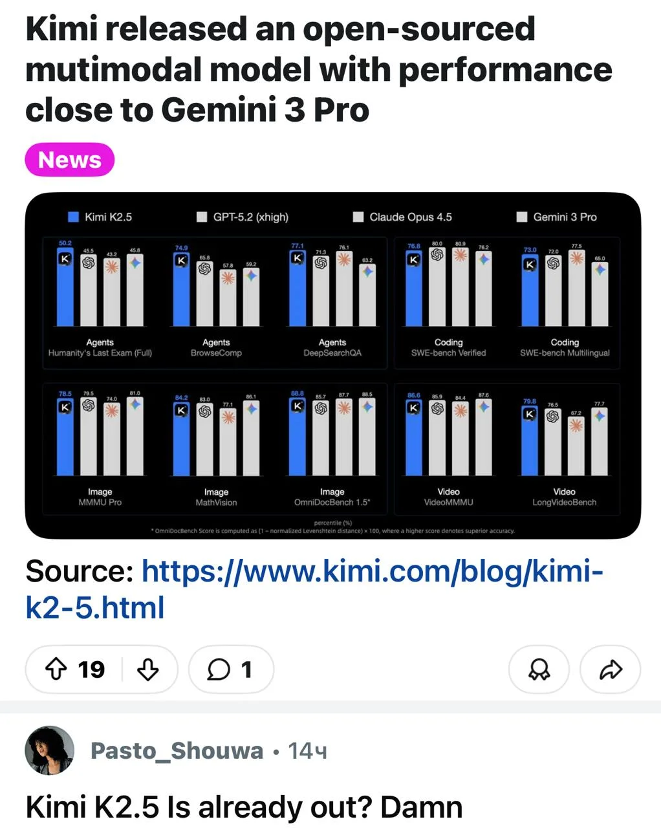This screenshot has height=828, width=661.
Task: Click the GPT-5.2 (xhigh) legend swatch
Action: (x=202, y=217)
